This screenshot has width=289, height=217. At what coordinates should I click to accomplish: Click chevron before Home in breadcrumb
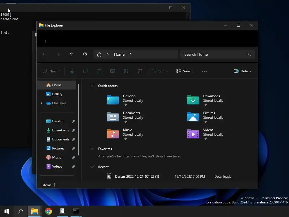click(x=108, y=54)
